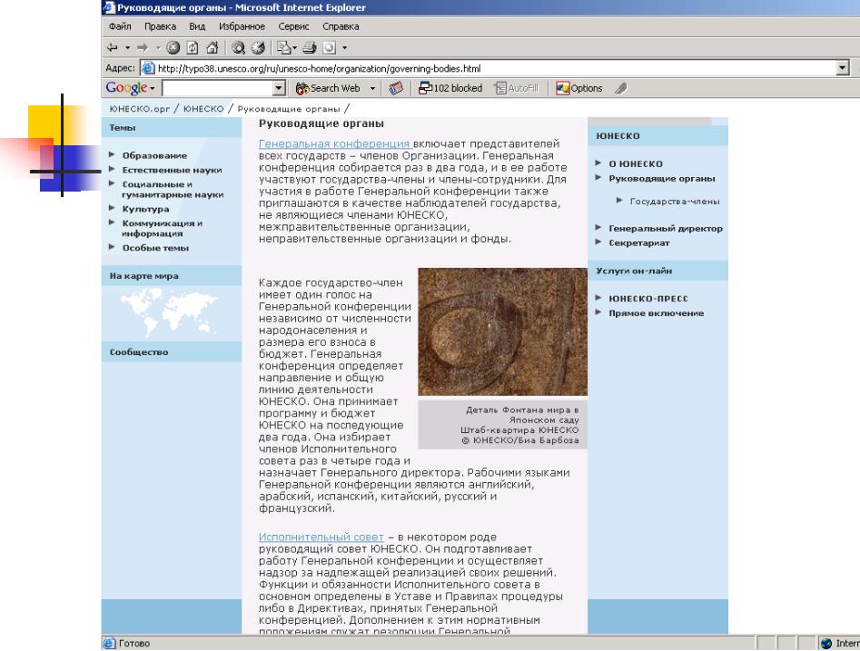860x651 pixels.
Task: Click the highlighter pen icon in the Google toolbar
Action: click(x=621, y=88)
